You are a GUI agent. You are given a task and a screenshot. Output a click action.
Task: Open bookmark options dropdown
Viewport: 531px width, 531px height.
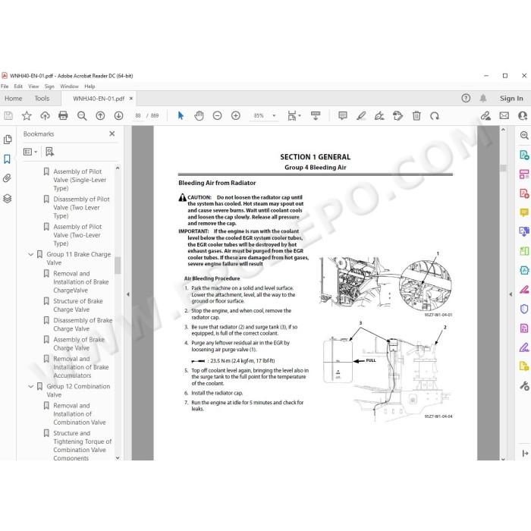click(x=30, y=152)
